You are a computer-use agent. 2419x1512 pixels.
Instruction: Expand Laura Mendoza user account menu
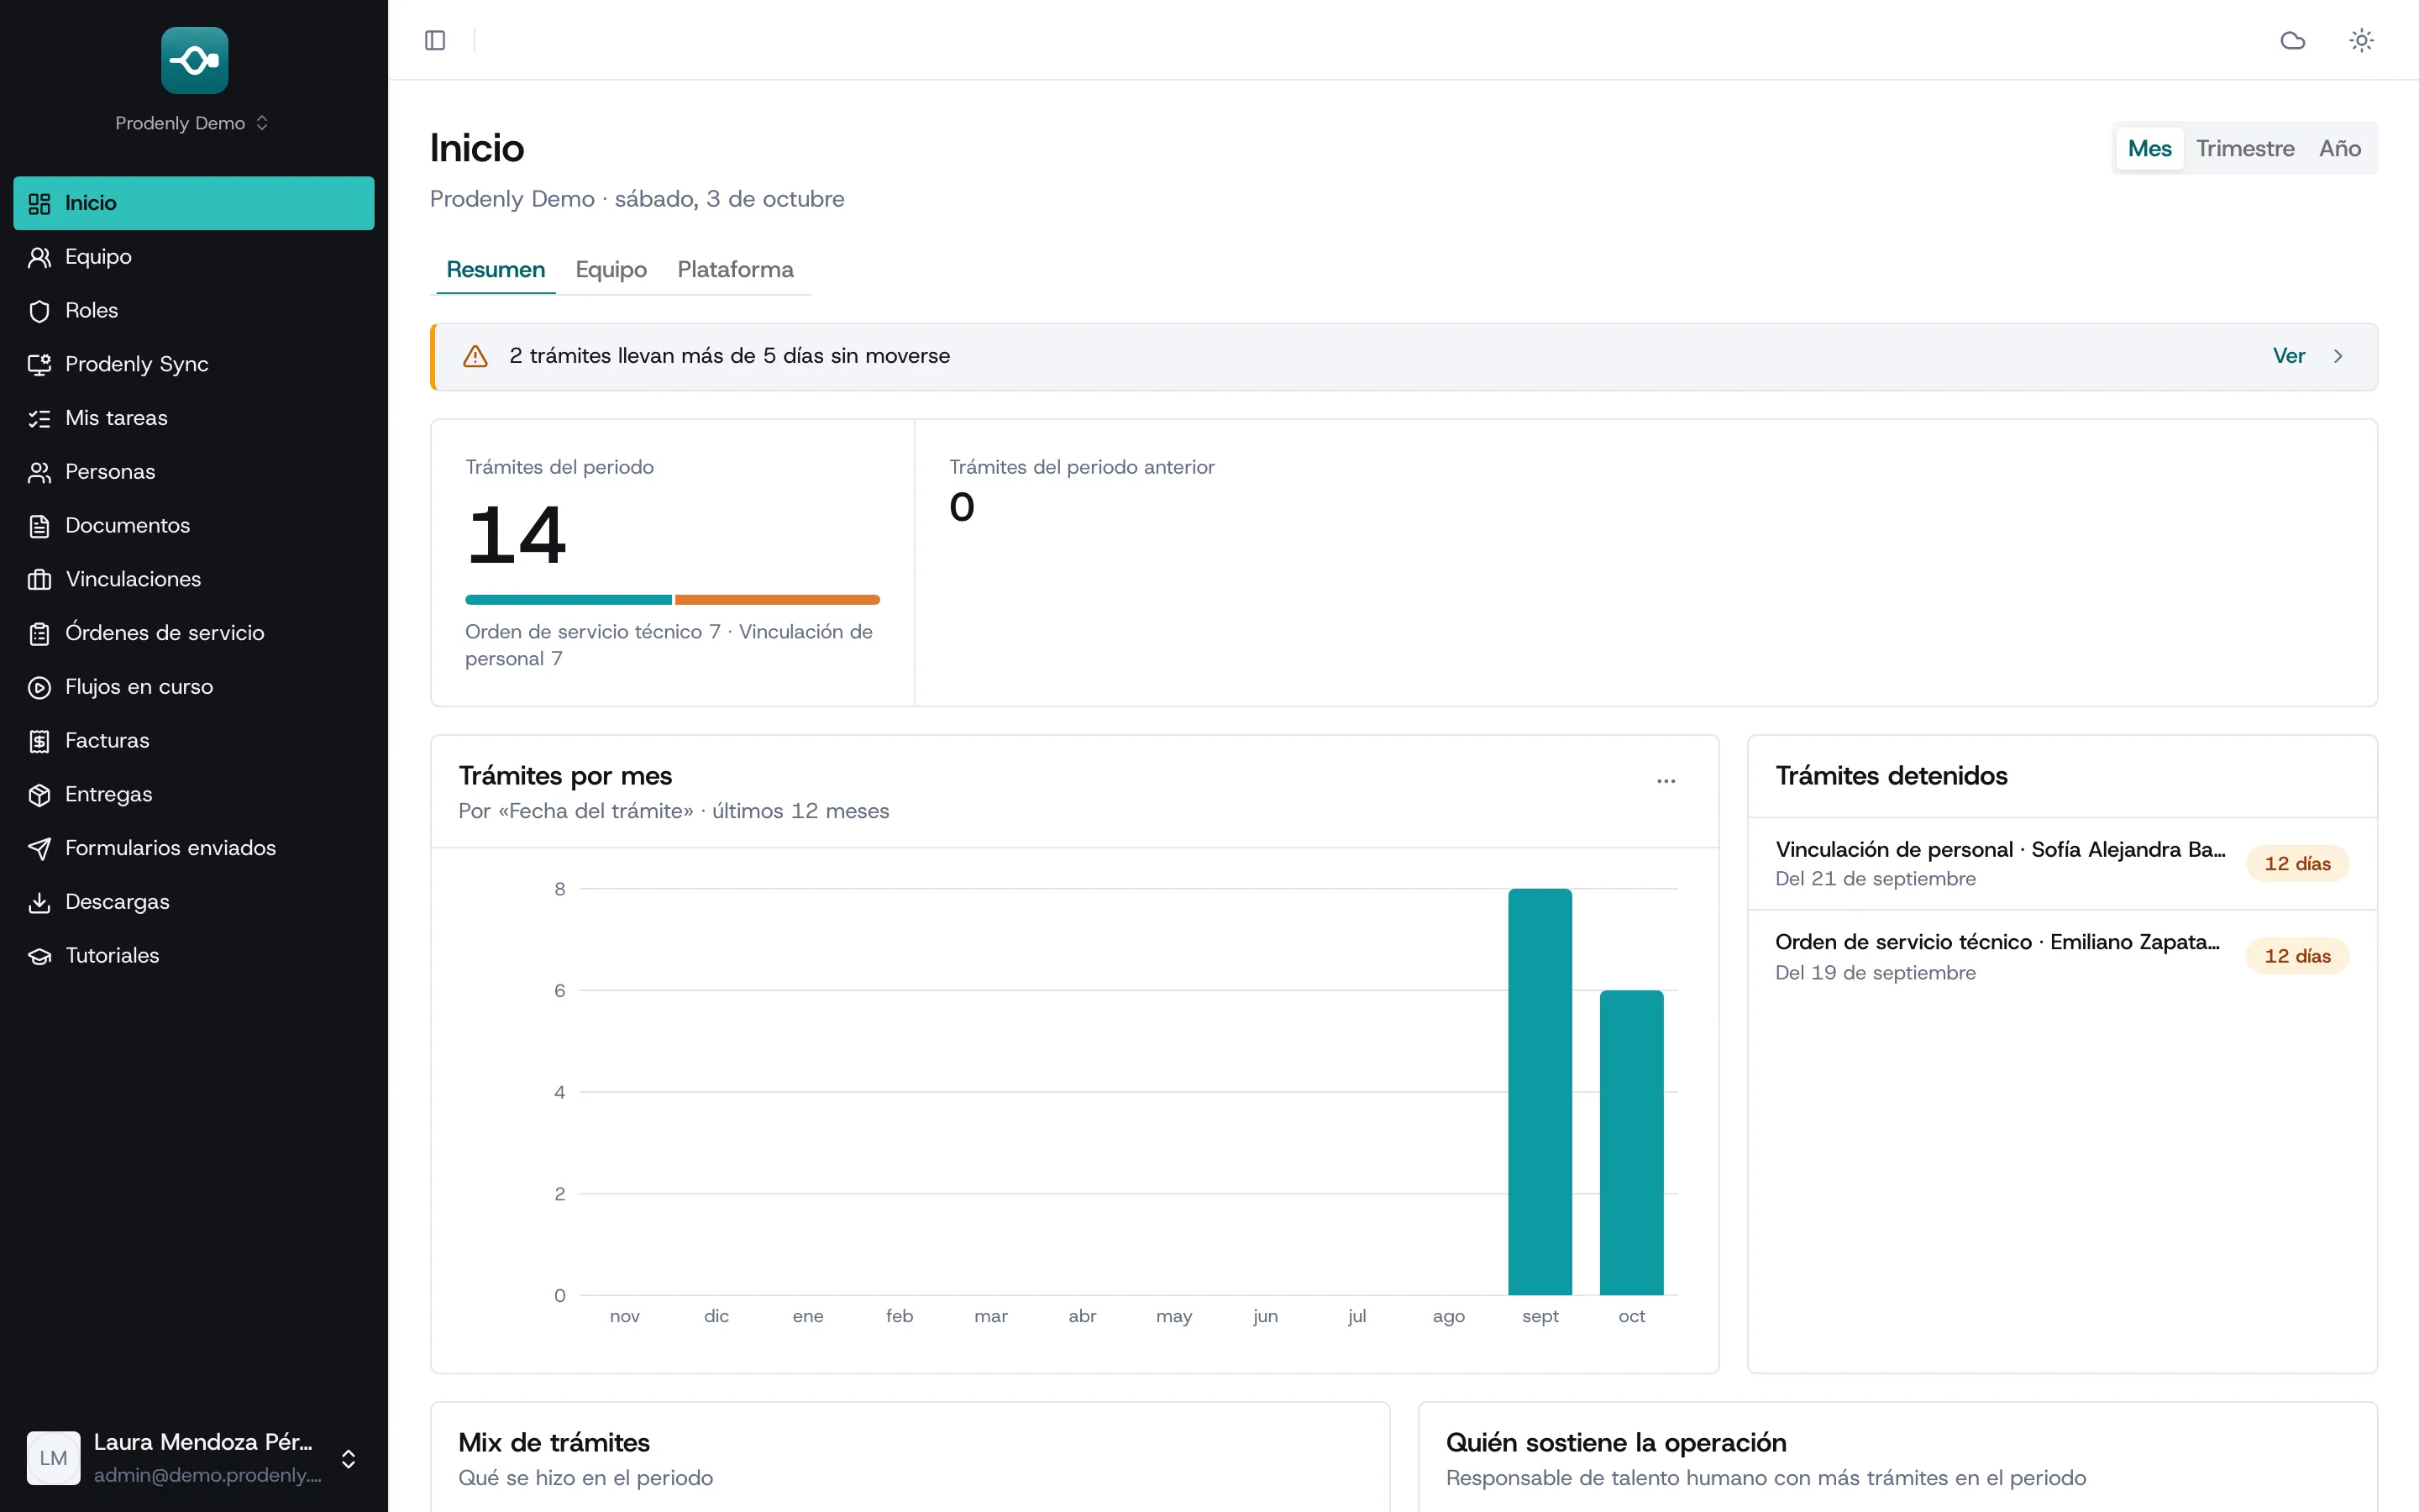coord(194,1458)
